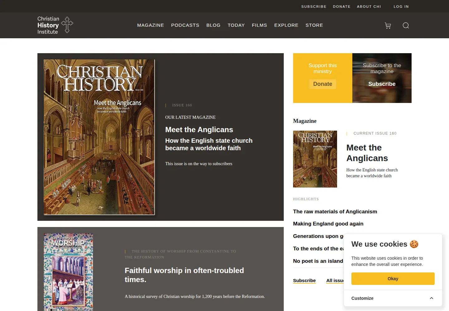
Task: Open the large Christian History cover image
Action: (99, 137)
